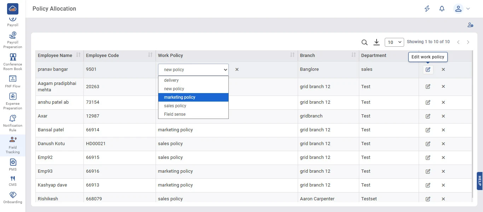The image size is (483, 212).
Task: Open the new policy work policy combo box
Action: 193,70
